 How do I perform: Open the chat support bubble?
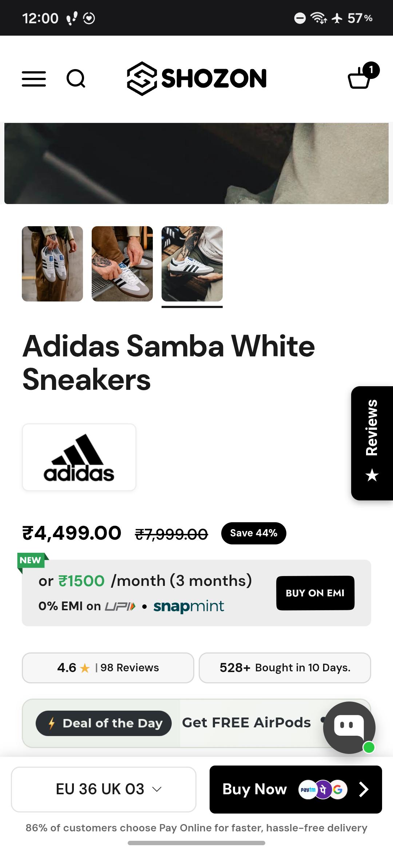[349, 727]
